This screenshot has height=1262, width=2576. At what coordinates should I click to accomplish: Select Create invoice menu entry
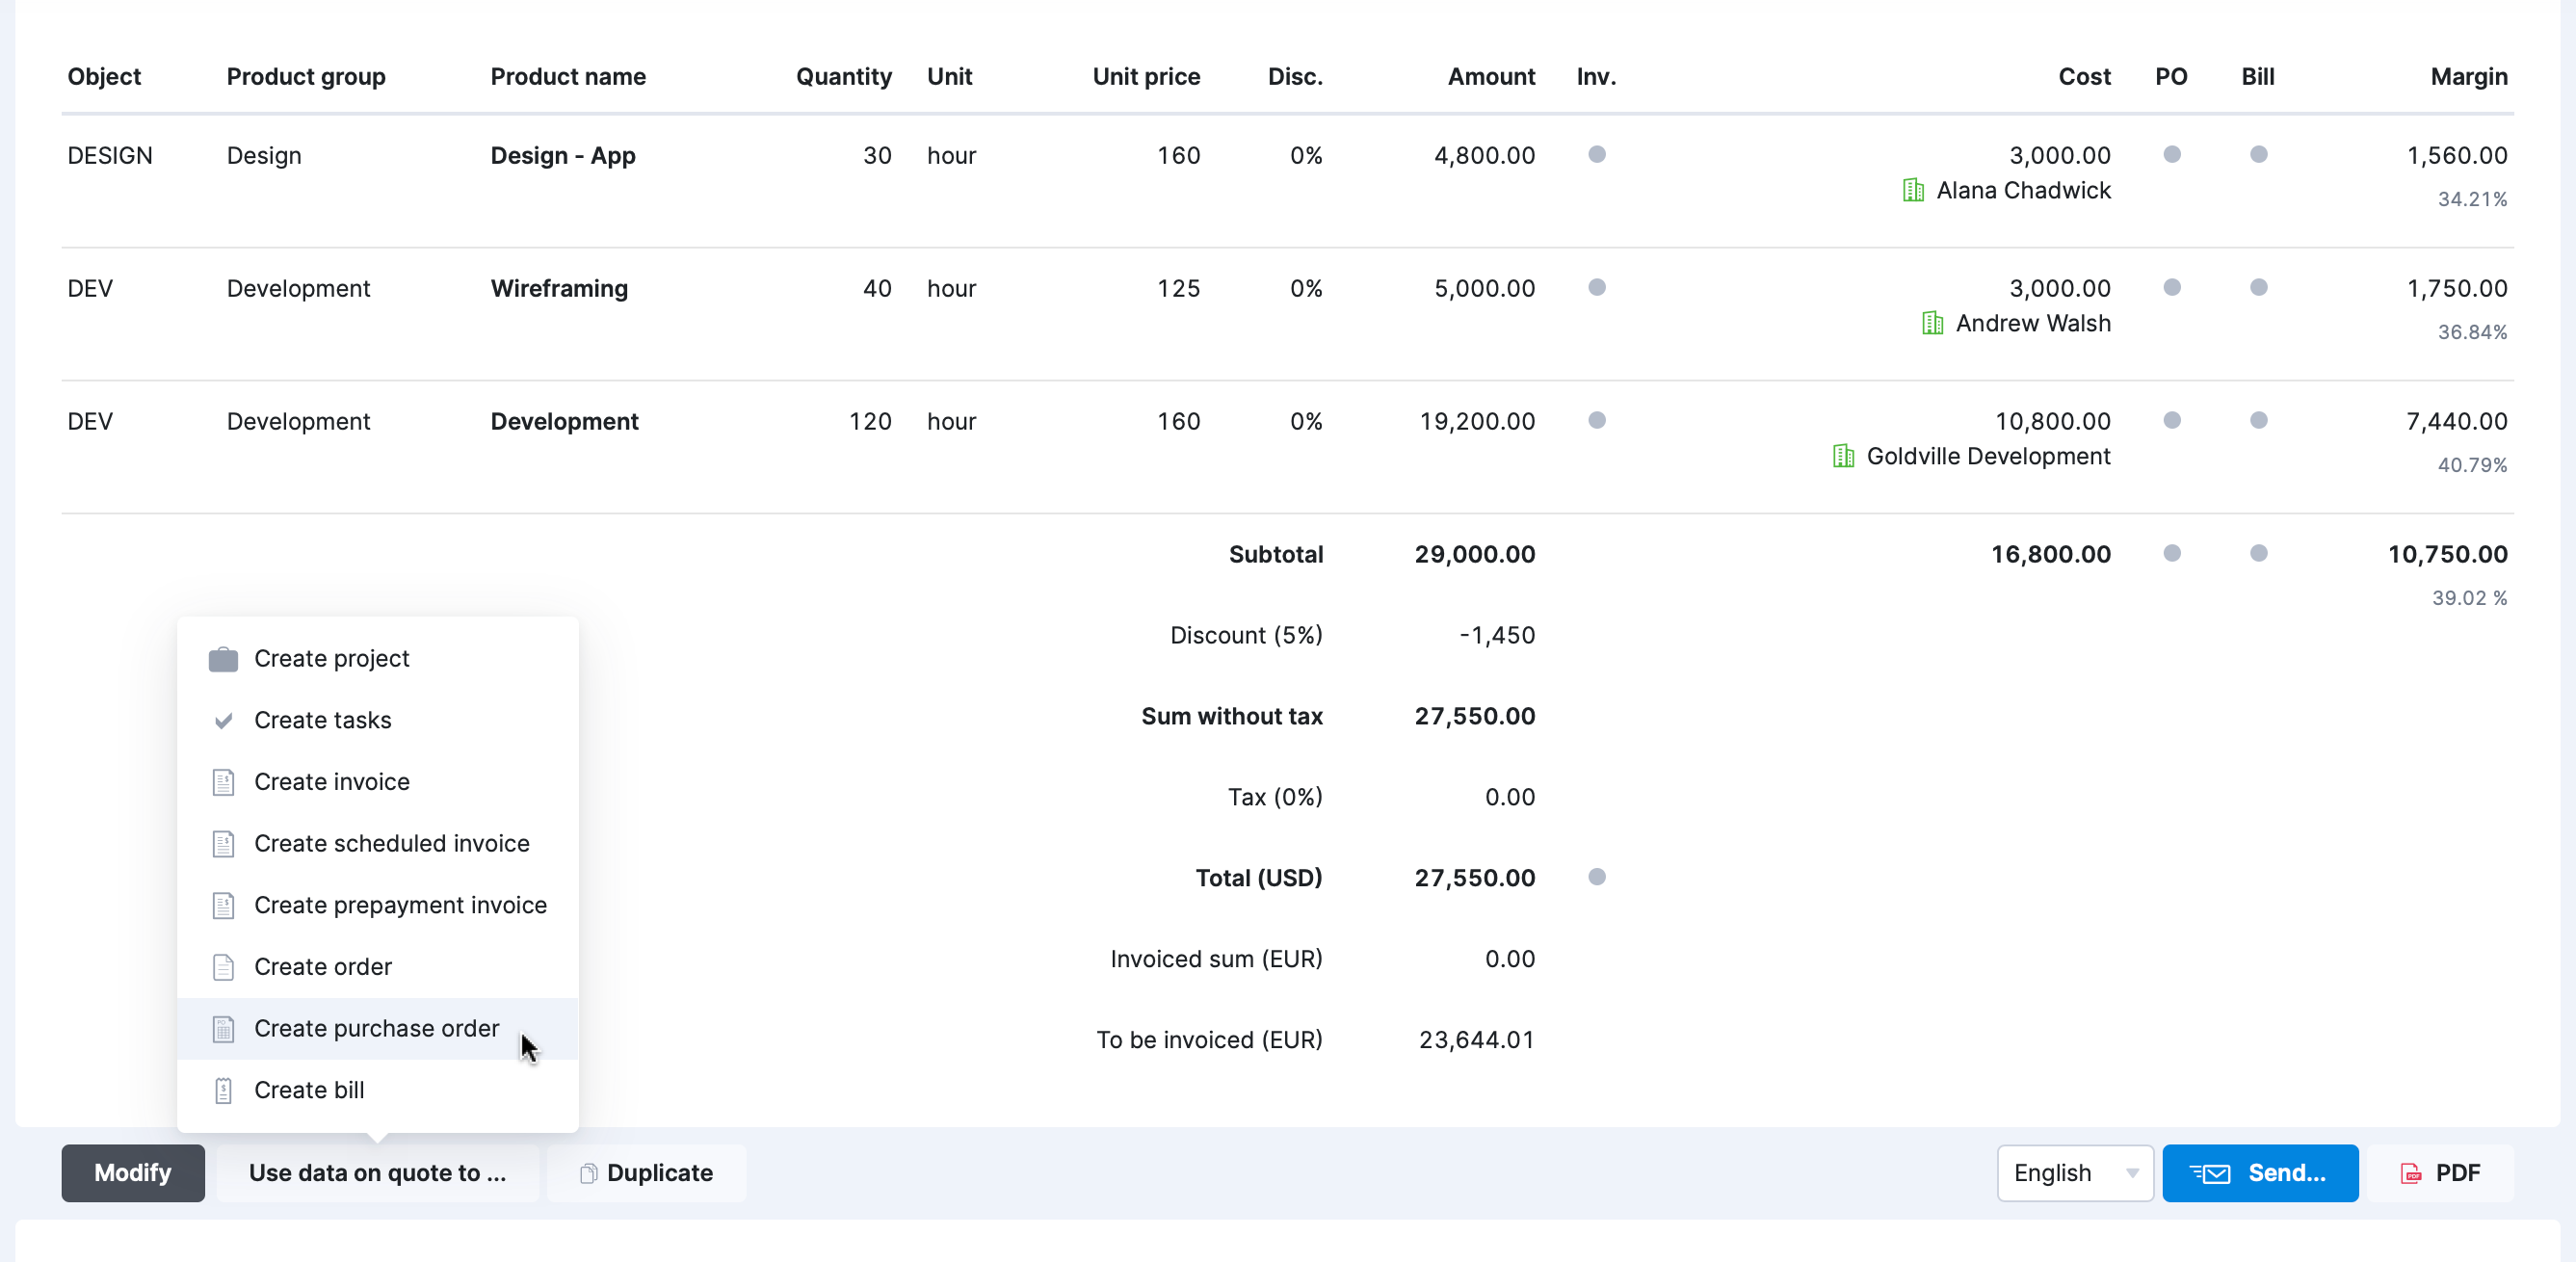pos(378,782)
